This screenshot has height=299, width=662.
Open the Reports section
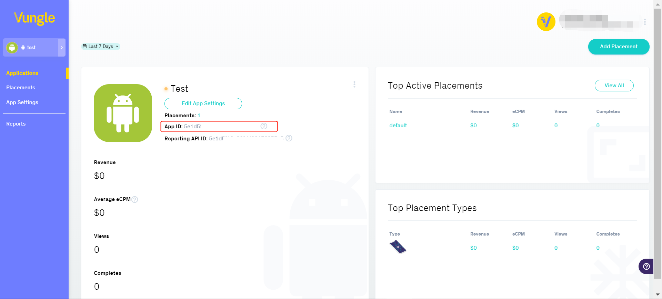pyautogui.click(x=16, y=123)
